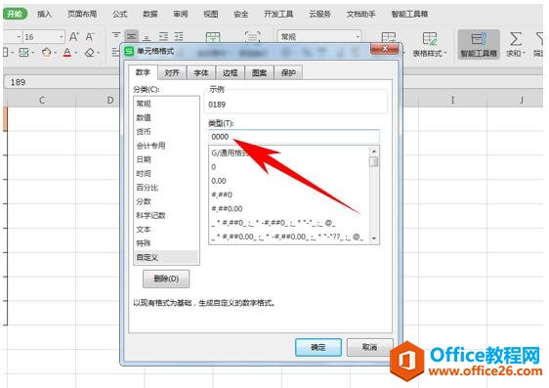Click the type list scrollbar up arrow
The width and height of the screenshot is (549, 388).
click(374, 151)
